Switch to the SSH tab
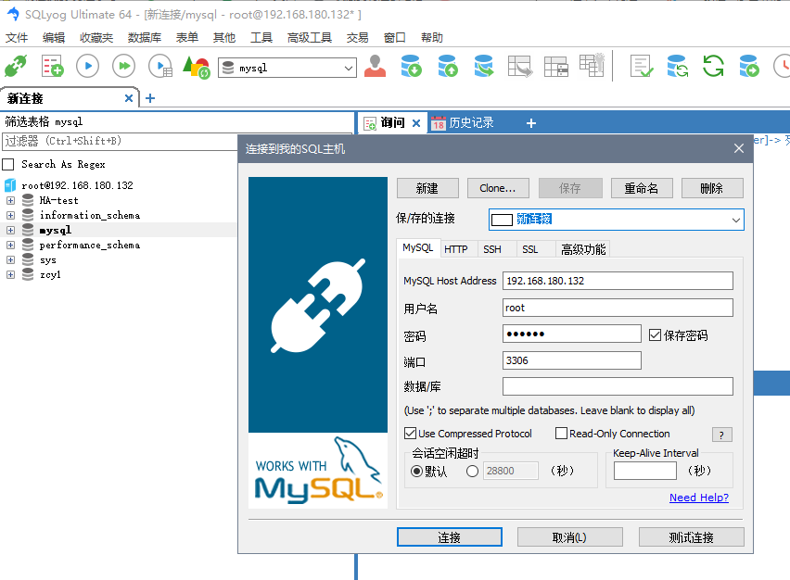 point(492,248)
